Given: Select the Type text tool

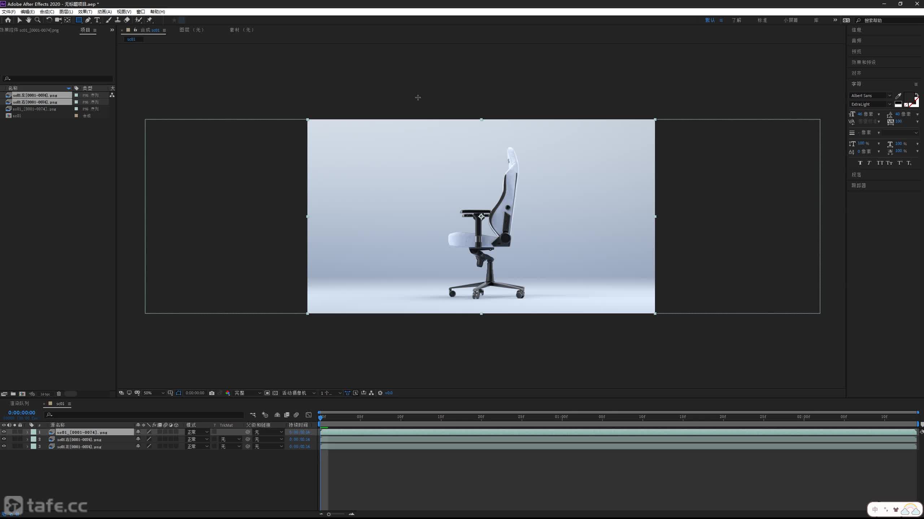Looking at the screenshot, I should pyautogui.click(x=97, y=20).
